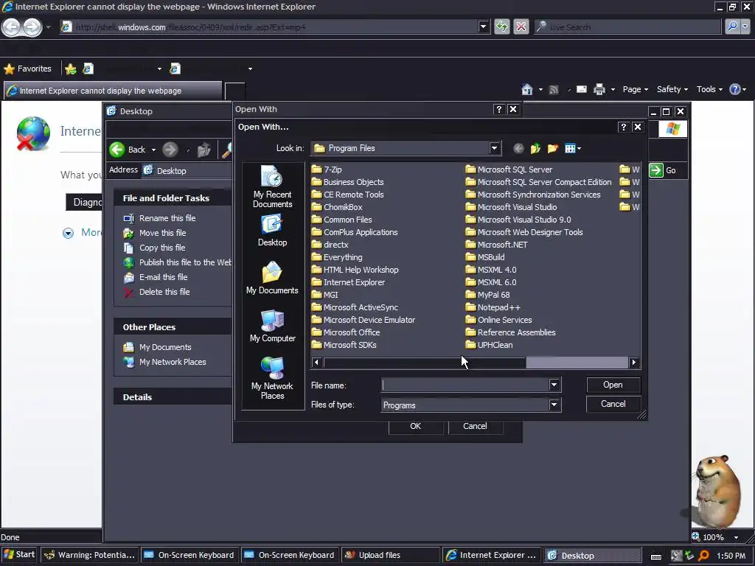
Task: Select the Internet Explorer cannot display tab
Action: point(113,91)
